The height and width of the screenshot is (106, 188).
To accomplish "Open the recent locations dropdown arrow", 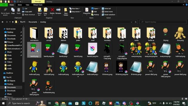I will click(10, 22).
